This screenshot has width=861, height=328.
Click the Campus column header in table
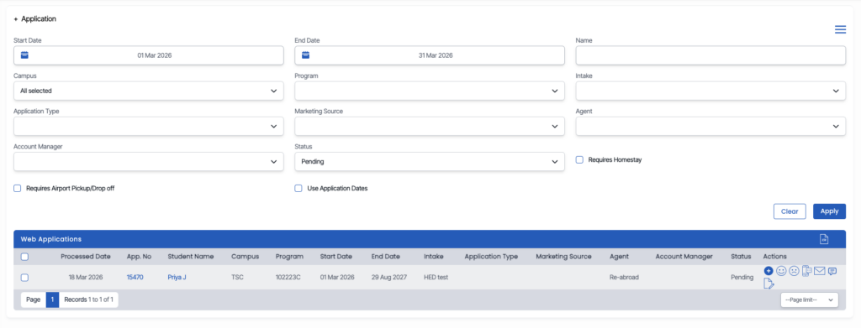245,256
